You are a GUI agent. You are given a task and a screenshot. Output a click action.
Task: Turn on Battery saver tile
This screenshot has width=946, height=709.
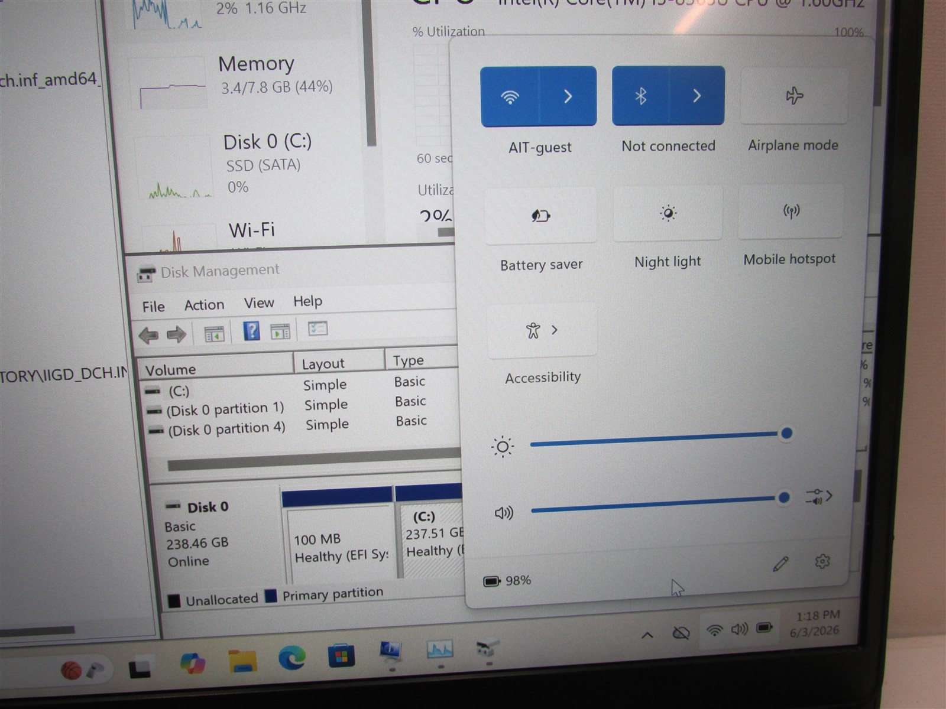click(x=540, y=216)
